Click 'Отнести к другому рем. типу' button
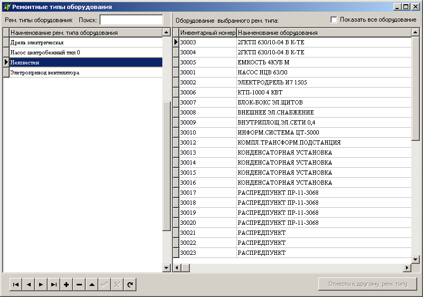Image resolution: width=423 pixels, height=297 pixels. (367, 284)
